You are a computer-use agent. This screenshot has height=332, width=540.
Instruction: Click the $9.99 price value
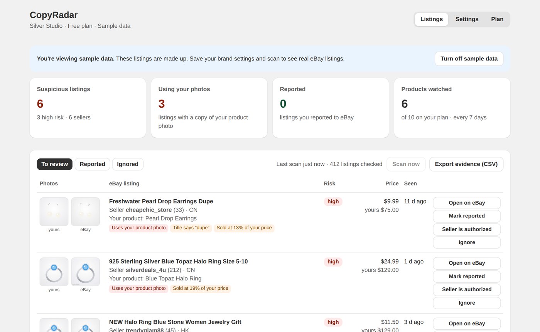pyautogui.click(x=391, y=201)
